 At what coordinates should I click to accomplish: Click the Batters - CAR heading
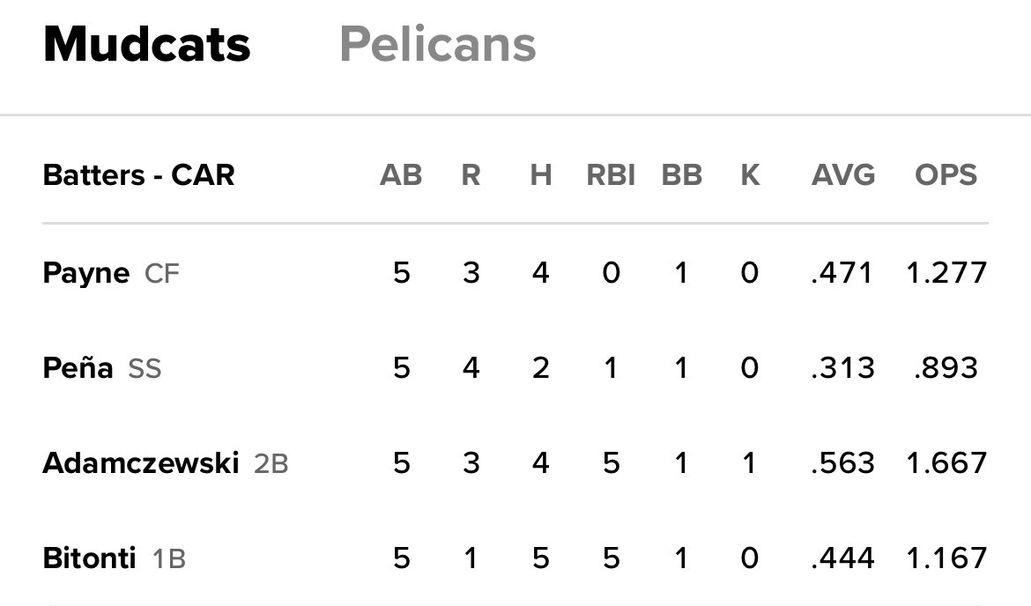138,175
